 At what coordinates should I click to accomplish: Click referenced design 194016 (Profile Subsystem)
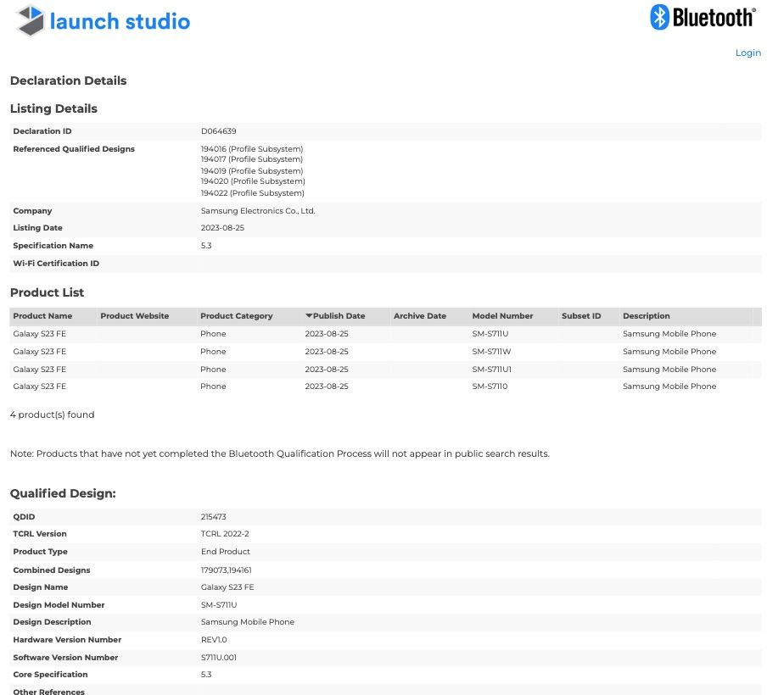252,149
